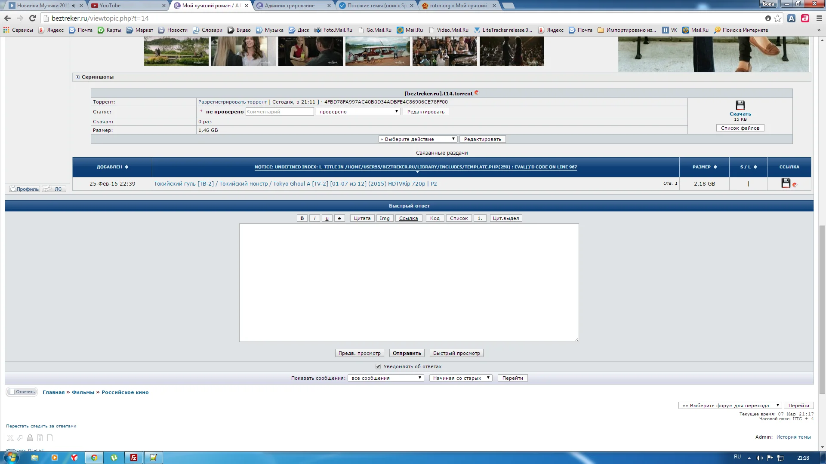Toggle bold B formatting button
Viewport: 826px width, 464px height.
(x=302, y=218)
